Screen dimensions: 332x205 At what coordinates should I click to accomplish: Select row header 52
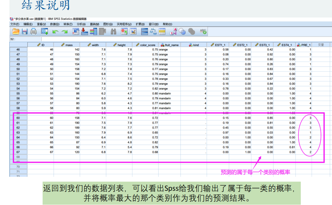19,79
